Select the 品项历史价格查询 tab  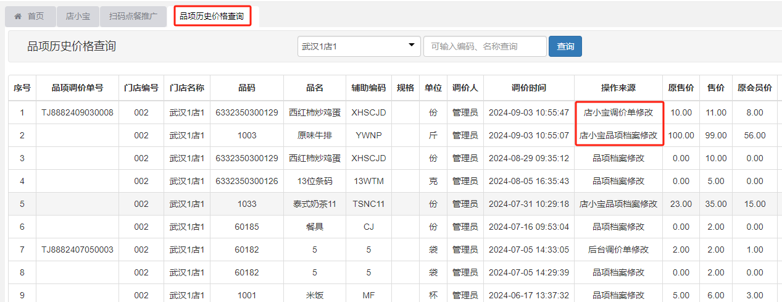pos(212,17)
